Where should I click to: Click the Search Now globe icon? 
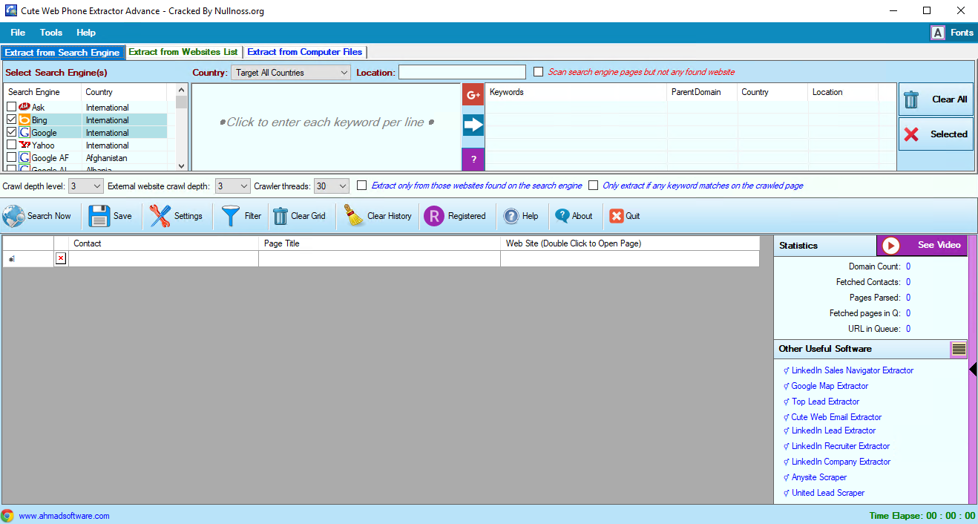click(13, 216)
